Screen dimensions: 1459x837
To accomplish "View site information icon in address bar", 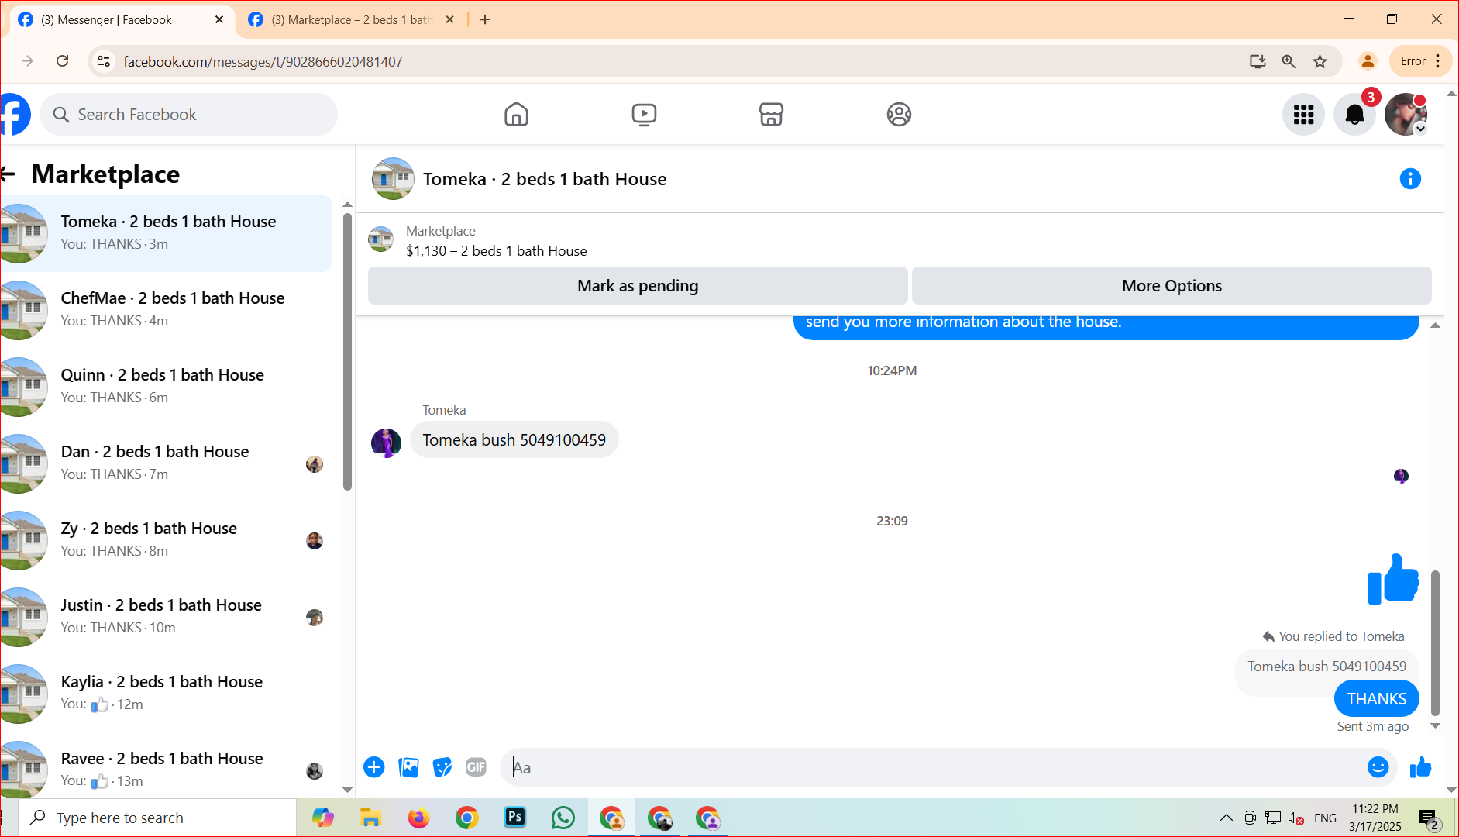I will pyautogui.click(x=104, y=61).
